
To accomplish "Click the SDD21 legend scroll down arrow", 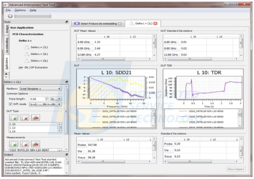I will (153, 126).
